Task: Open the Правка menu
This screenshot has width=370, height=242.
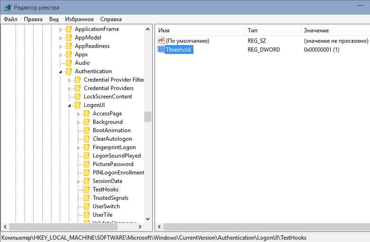Action: click(33, 19)
